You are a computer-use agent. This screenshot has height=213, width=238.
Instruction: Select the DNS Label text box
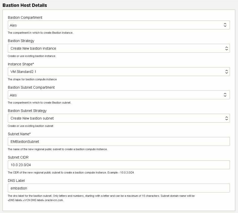(x=118, y=188)
